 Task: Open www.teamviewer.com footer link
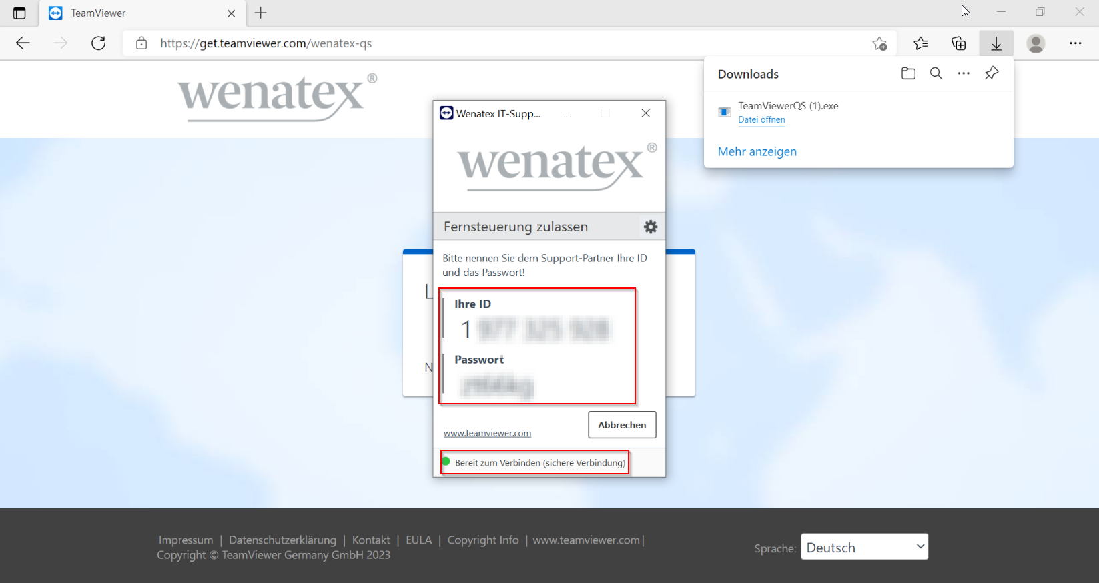(x=586, y=540)
